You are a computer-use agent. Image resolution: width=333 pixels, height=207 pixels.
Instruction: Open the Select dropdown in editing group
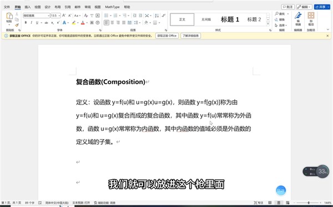point(281,25)
